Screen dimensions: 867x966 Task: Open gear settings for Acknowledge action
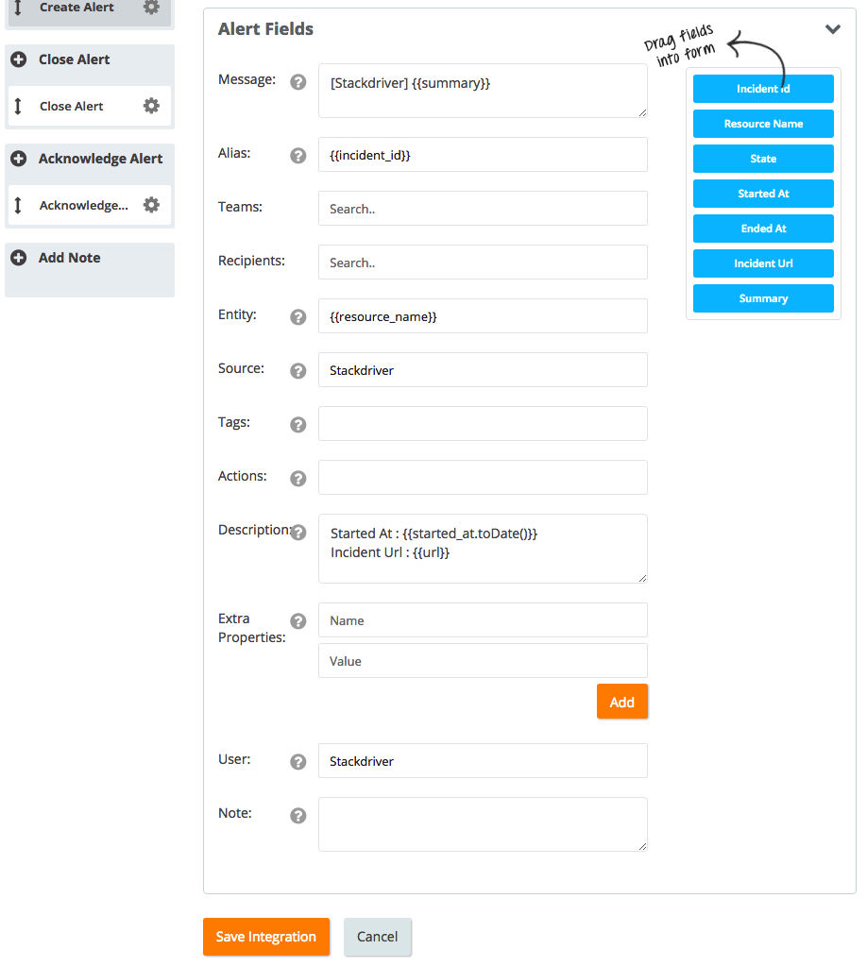(x=151, y=205)
